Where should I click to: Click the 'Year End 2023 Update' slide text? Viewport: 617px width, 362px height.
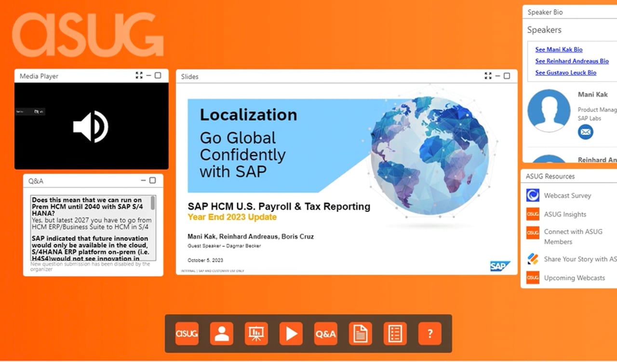(x=232, y=217)
